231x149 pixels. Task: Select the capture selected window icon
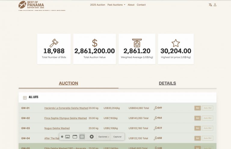pyautogui.click(x=75, y=137)
